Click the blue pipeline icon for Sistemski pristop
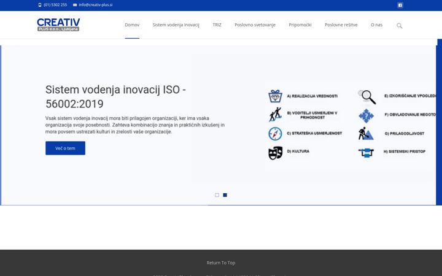Image resolution: width=442 pixels, height=276 pixels. coord(366,152)
